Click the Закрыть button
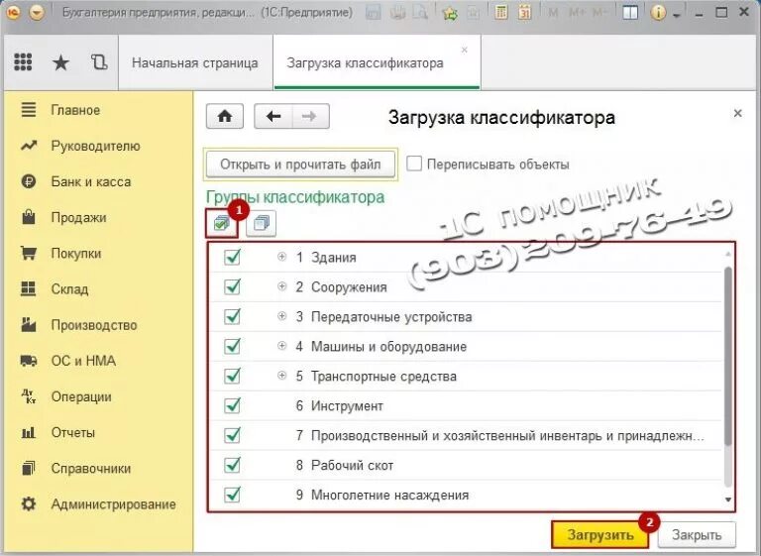Viewport: 761px width, 556px height. click(x=697, y=534)
